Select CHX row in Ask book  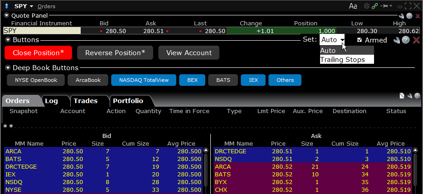313,189
